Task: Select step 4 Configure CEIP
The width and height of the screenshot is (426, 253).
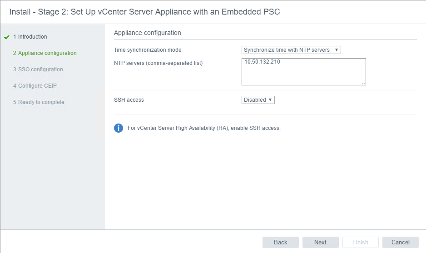Action: (35, 85)
